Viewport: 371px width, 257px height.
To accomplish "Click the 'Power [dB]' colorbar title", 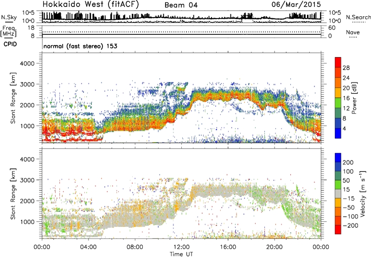I will (x=354, y=98).
